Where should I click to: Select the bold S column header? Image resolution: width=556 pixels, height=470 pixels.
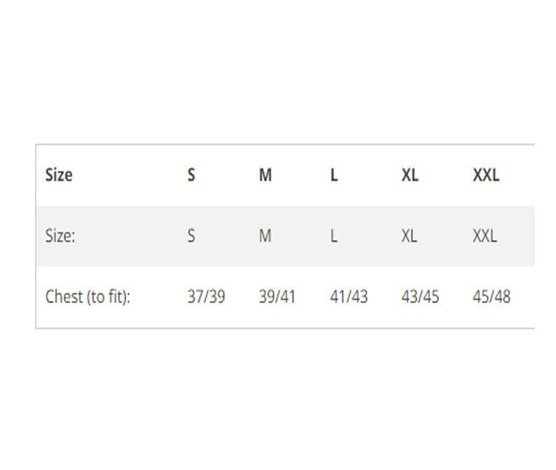191,175
